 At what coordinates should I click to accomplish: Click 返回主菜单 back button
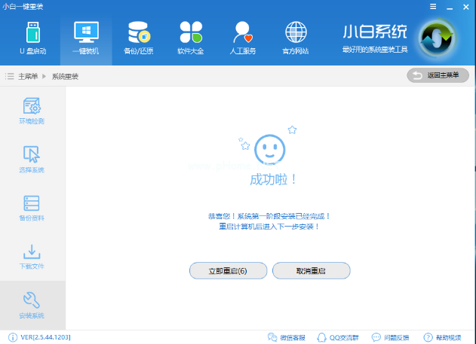(x=438, y=75)
